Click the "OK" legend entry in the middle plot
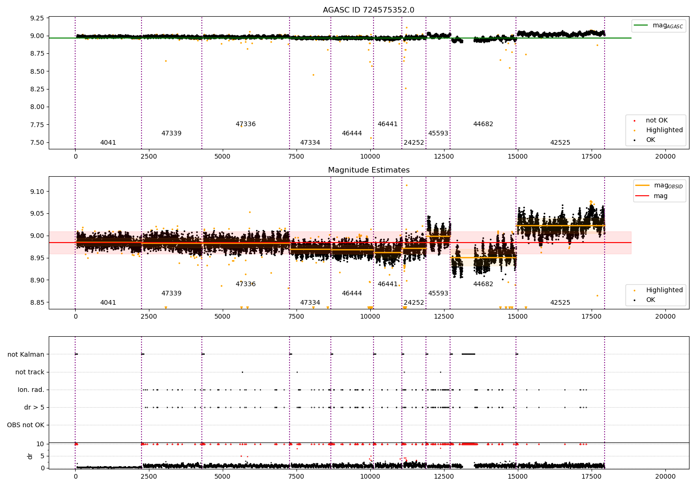 click(x=651, y=300)
